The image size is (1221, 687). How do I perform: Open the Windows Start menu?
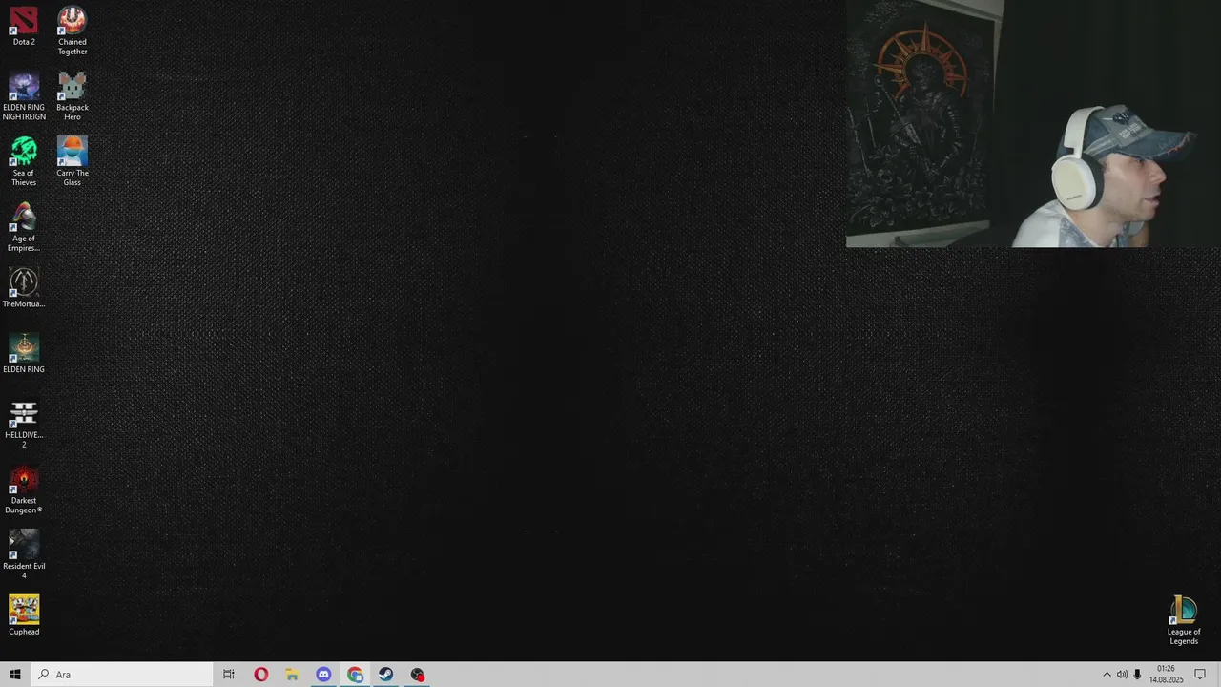click(15, 675)
